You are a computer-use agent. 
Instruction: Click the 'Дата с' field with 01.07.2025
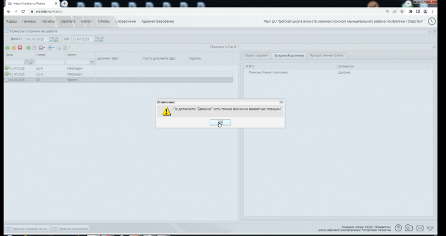[x=38, y=39]
